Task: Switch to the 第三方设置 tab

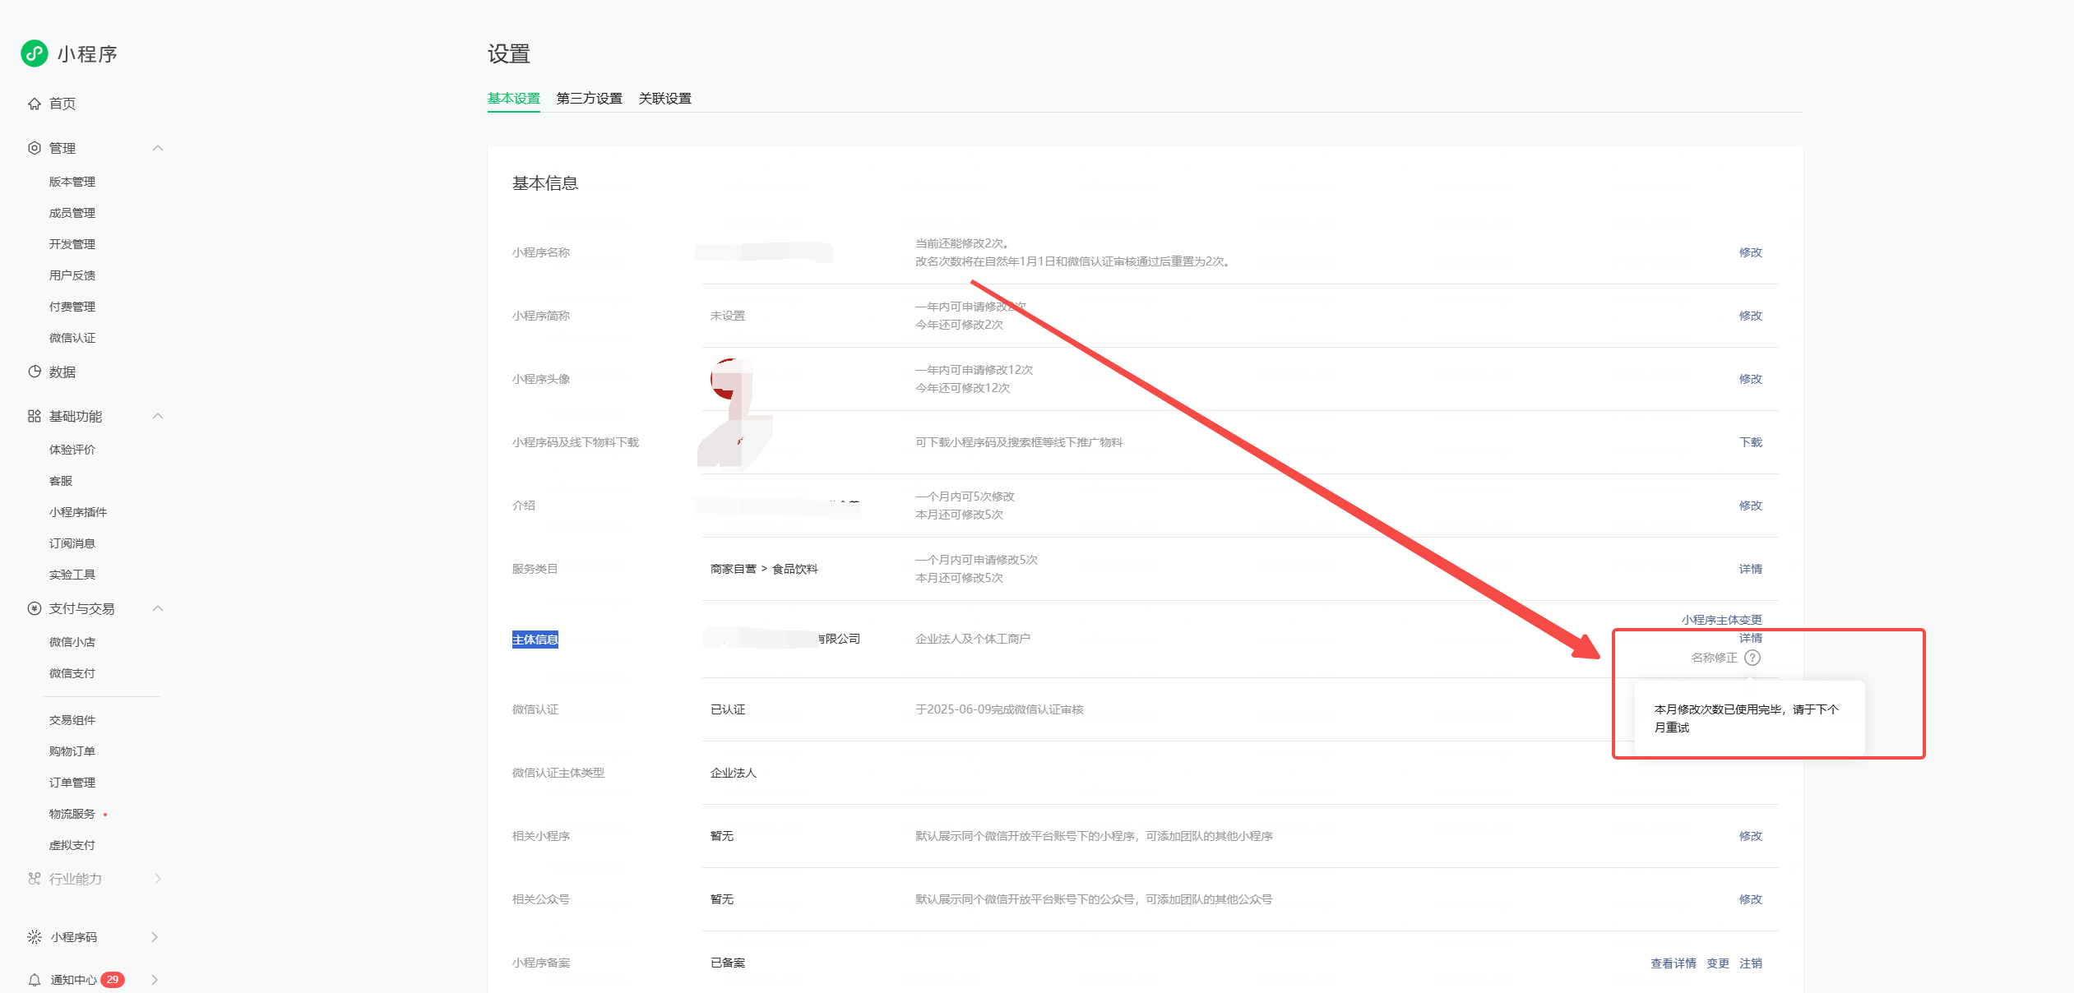Action: (x=589, y=99)
